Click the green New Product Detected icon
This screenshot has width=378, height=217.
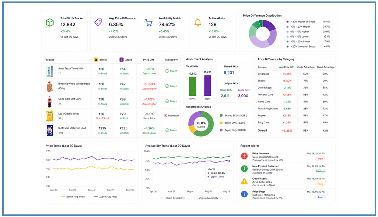click(244, 168)
